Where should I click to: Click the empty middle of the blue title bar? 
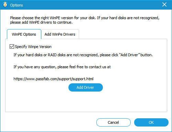click(92, 5)
